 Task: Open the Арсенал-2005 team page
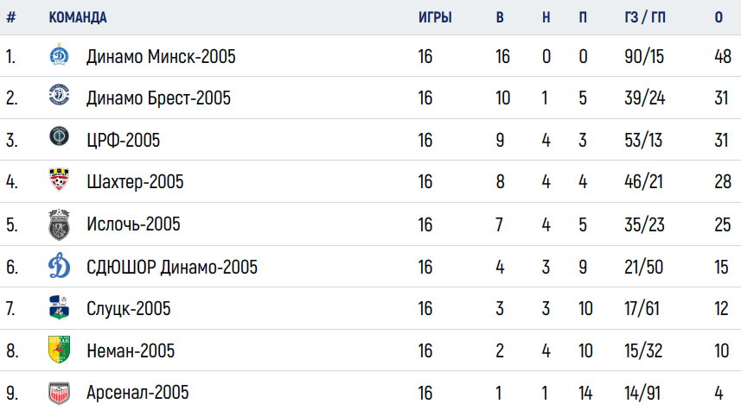pyautogui.click(x=137, y=393)
